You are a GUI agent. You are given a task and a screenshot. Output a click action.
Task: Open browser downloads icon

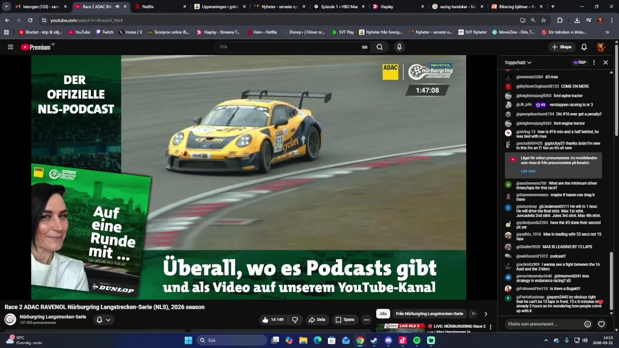[x=577, y=20]
